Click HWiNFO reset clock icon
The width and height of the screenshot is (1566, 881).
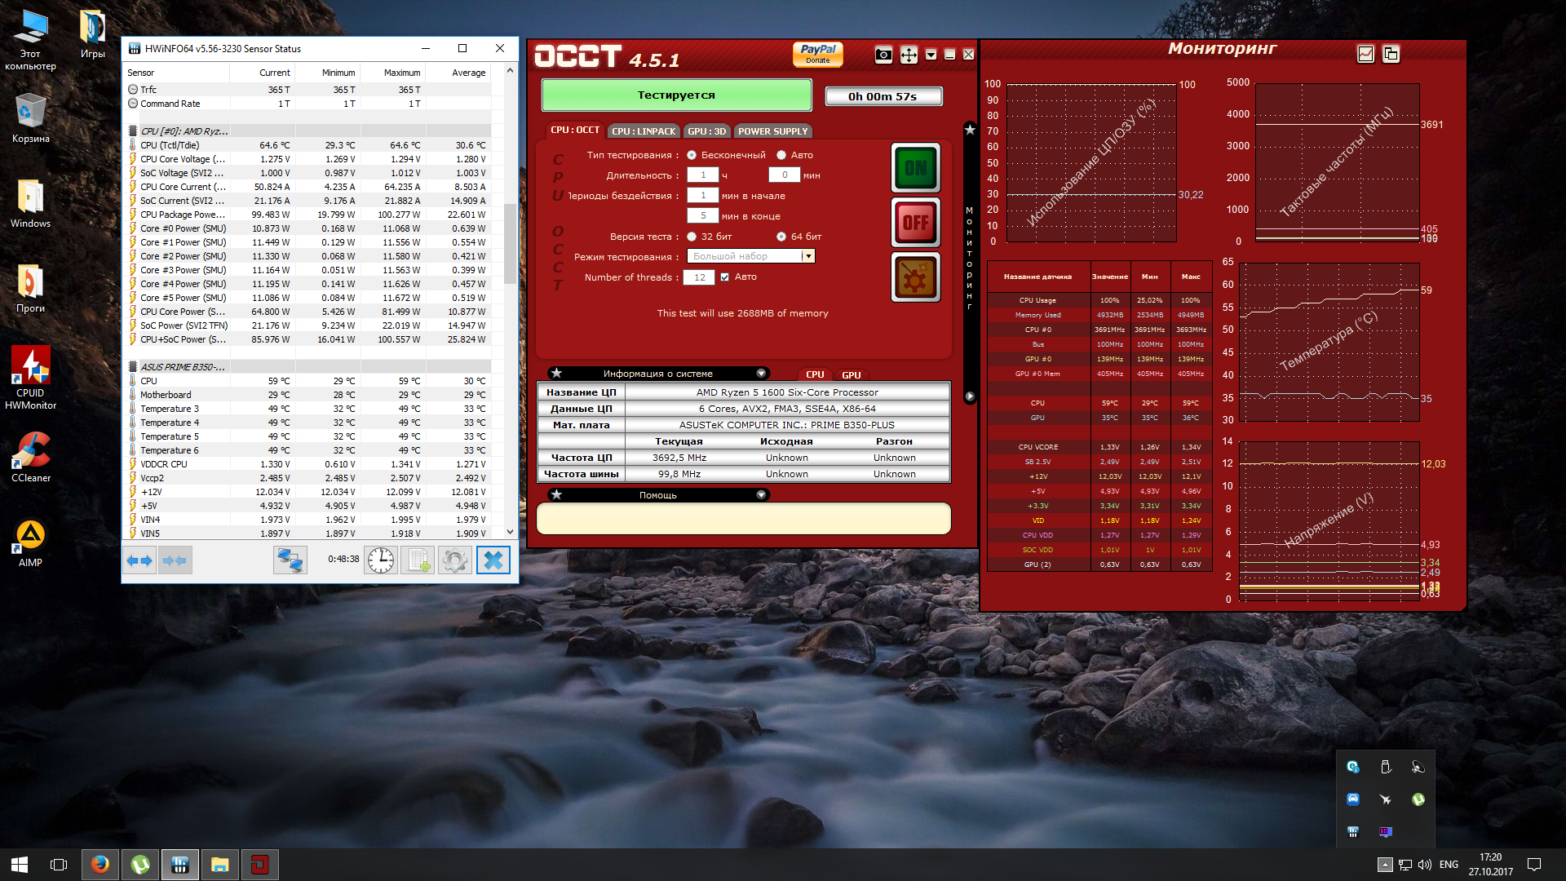pos(380,560)
